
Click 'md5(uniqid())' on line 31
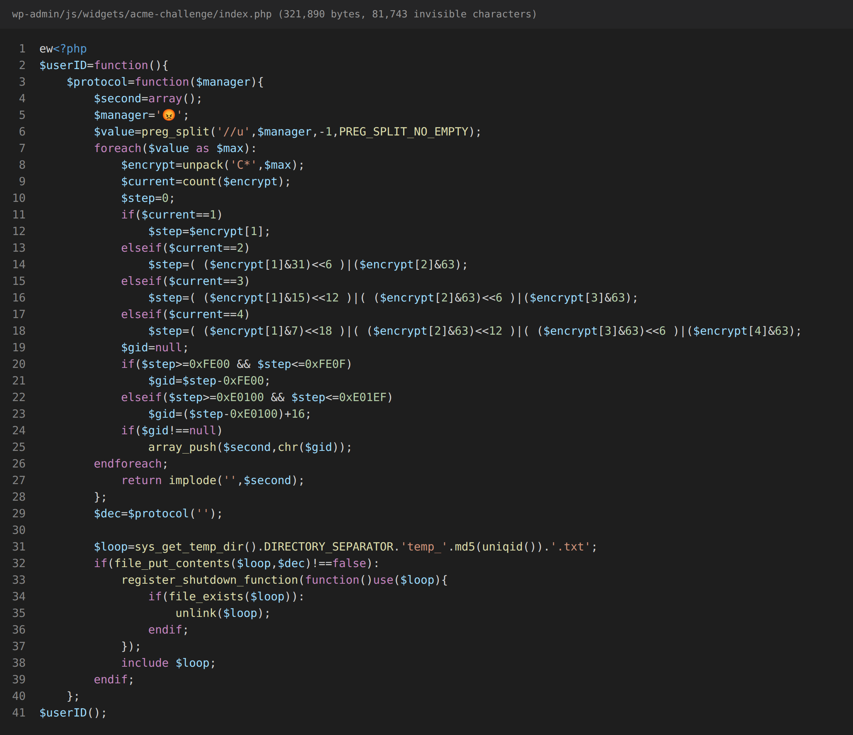[499, 547]
